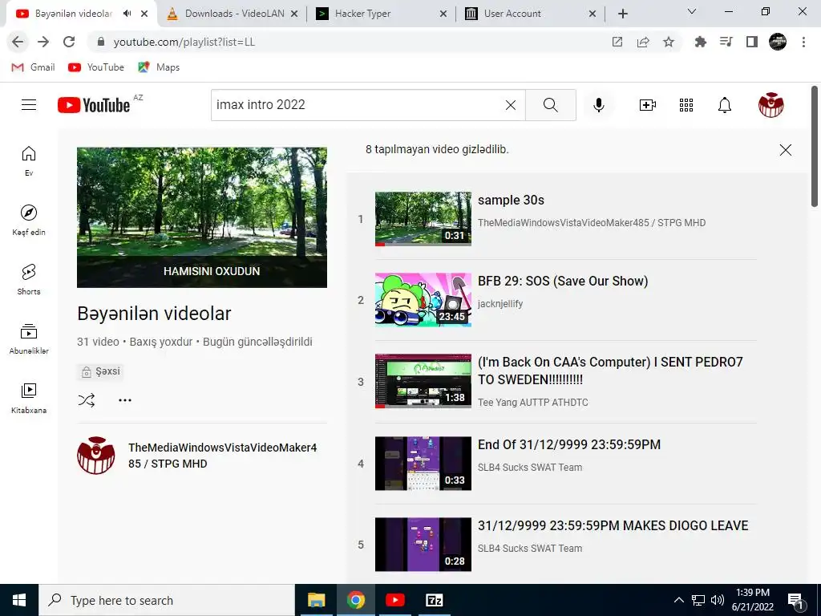Open End Of 31/12/9999 video thumbnail
821x616 pixels.
point(423,464)
